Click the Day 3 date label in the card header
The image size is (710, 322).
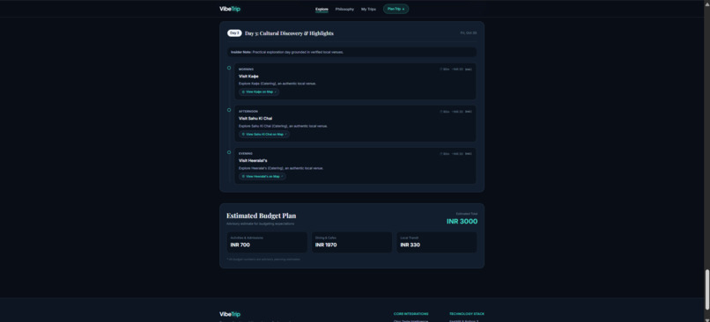coord(469,33)
